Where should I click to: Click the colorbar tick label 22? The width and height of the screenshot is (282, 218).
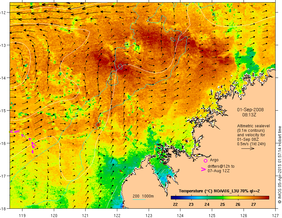pyautogui.click(x=175, y=204)
